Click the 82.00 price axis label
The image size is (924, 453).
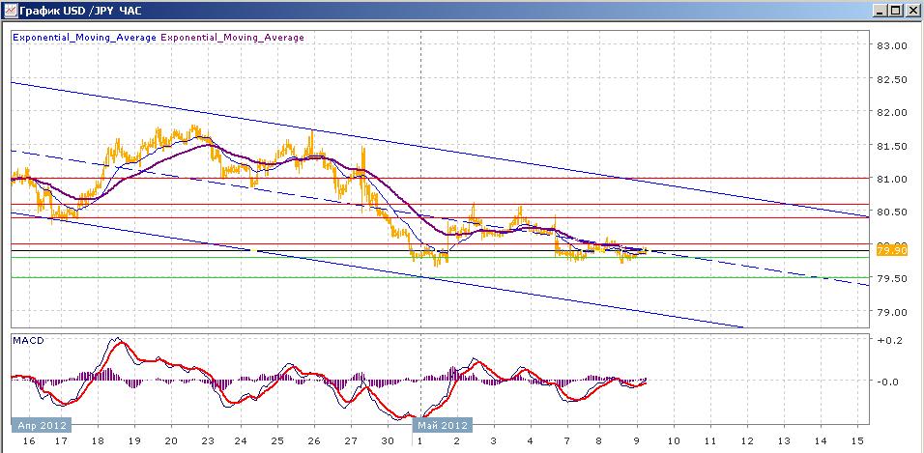tap(894, 112)
